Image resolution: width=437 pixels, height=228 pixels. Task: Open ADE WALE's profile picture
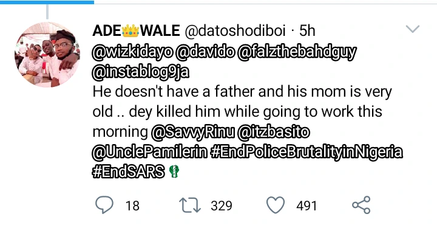coord(47,55)
